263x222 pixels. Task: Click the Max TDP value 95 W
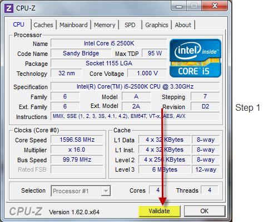click(155, 53)
